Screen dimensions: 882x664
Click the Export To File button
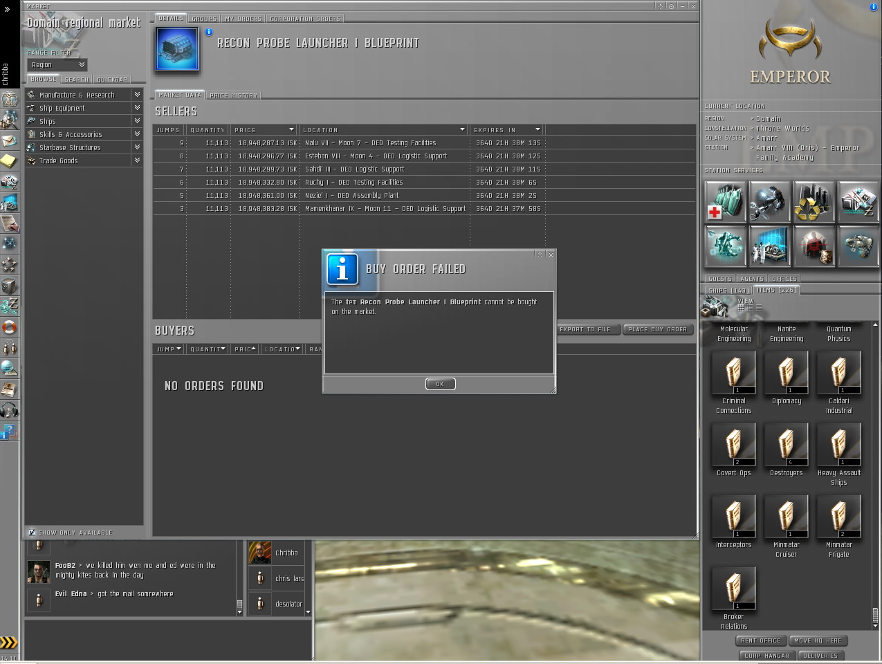585,329
